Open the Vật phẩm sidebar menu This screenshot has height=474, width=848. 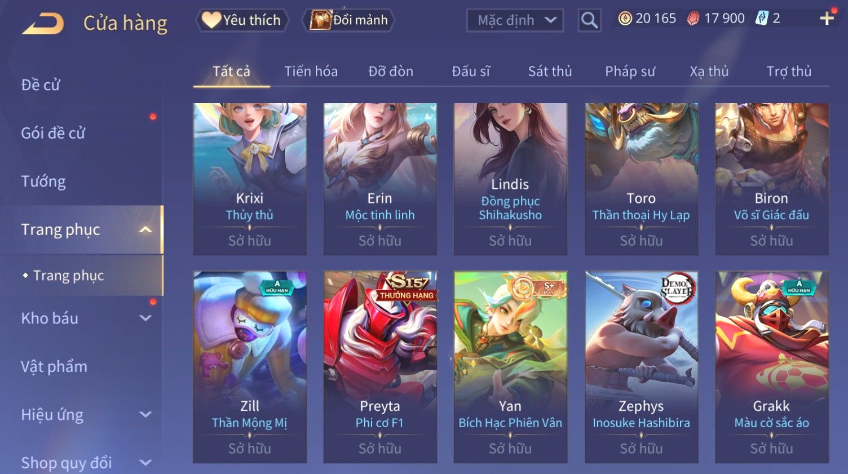(54, 366)
